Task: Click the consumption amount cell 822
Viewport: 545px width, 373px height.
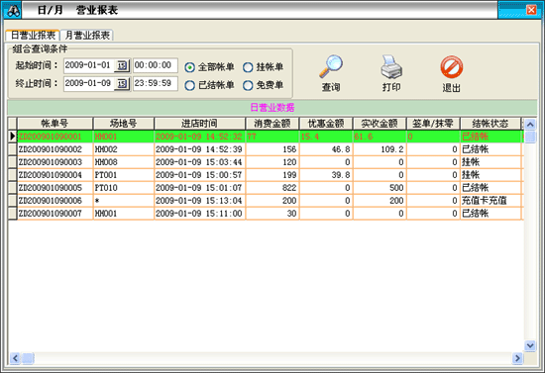Action: (272, 188)
